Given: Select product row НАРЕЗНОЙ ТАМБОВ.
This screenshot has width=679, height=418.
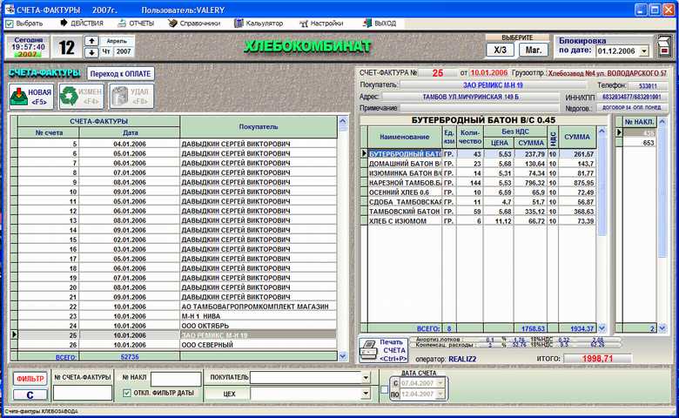Looking at the screenshot, I should (x=482, y=183).
